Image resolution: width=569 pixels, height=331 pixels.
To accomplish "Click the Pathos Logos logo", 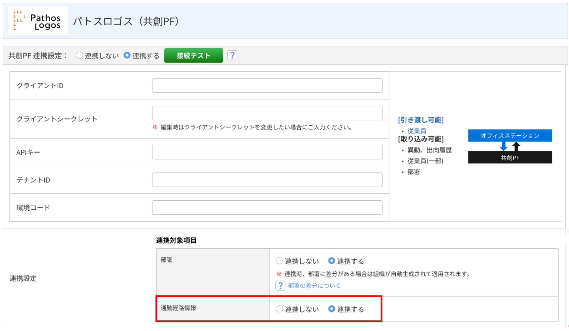I will (x=38, y=21).
